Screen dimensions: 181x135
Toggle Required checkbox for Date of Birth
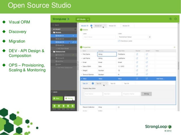[137, 67]
